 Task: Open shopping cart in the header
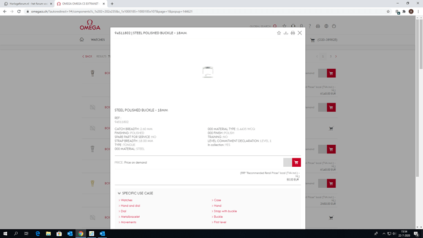313,40
